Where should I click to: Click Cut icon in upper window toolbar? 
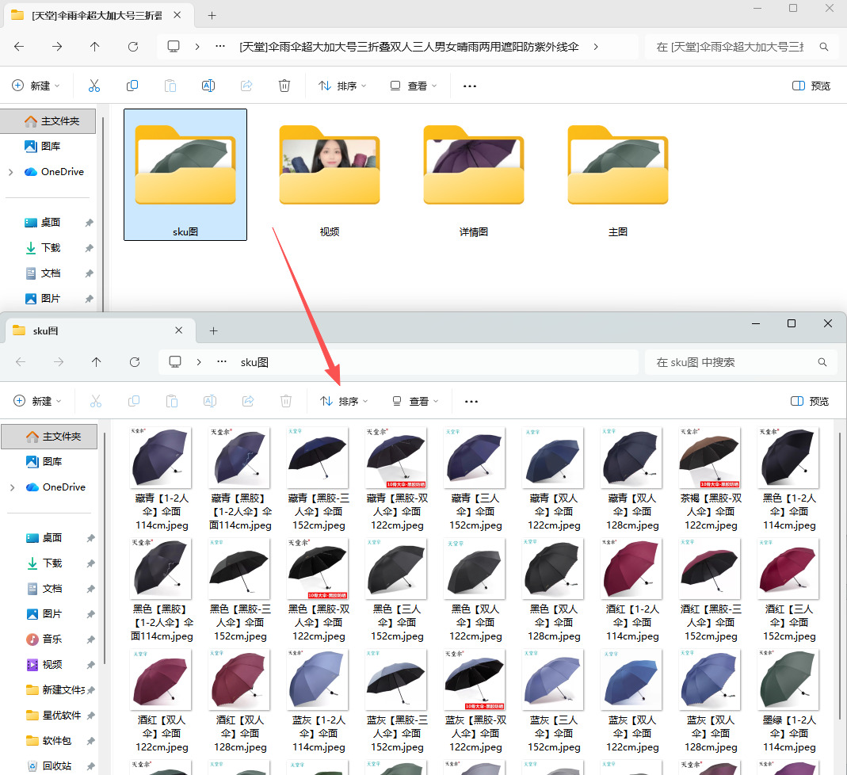94,86
